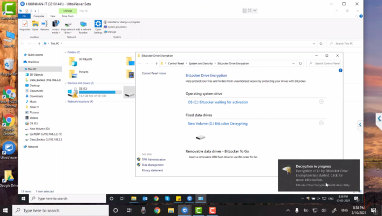Switch to the View ribbon tab
This screenshot has height=216, width=382.
click(x=53, y=16)
